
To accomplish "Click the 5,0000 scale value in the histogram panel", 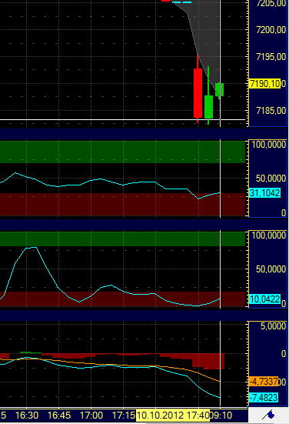I will [273, 326].
